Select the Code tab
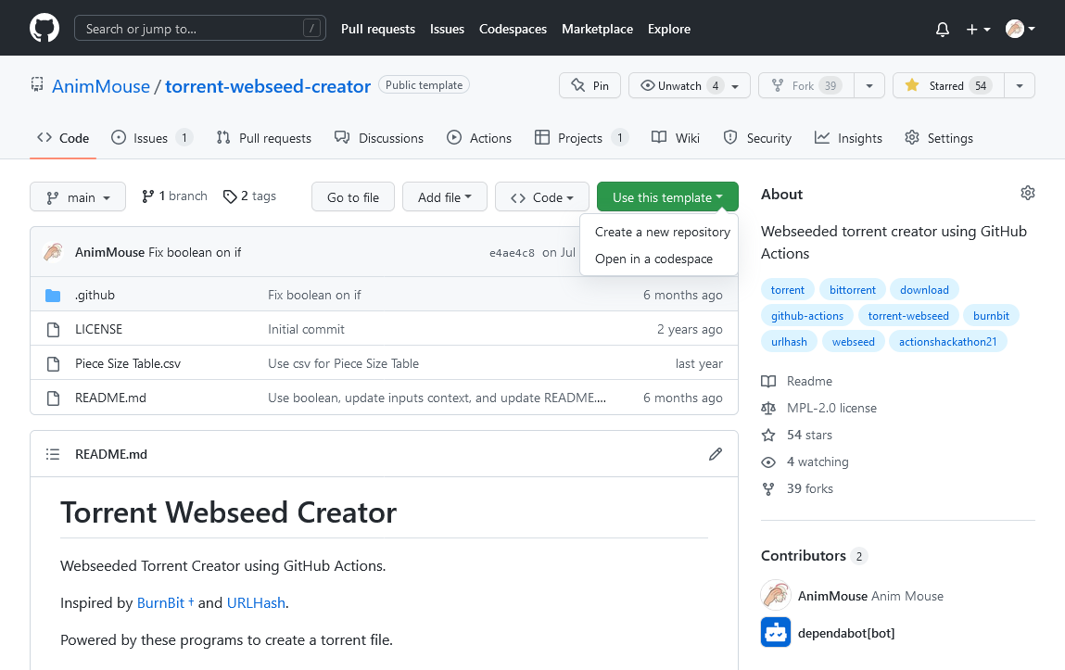The image size is (1065, 670). (63, 138)
